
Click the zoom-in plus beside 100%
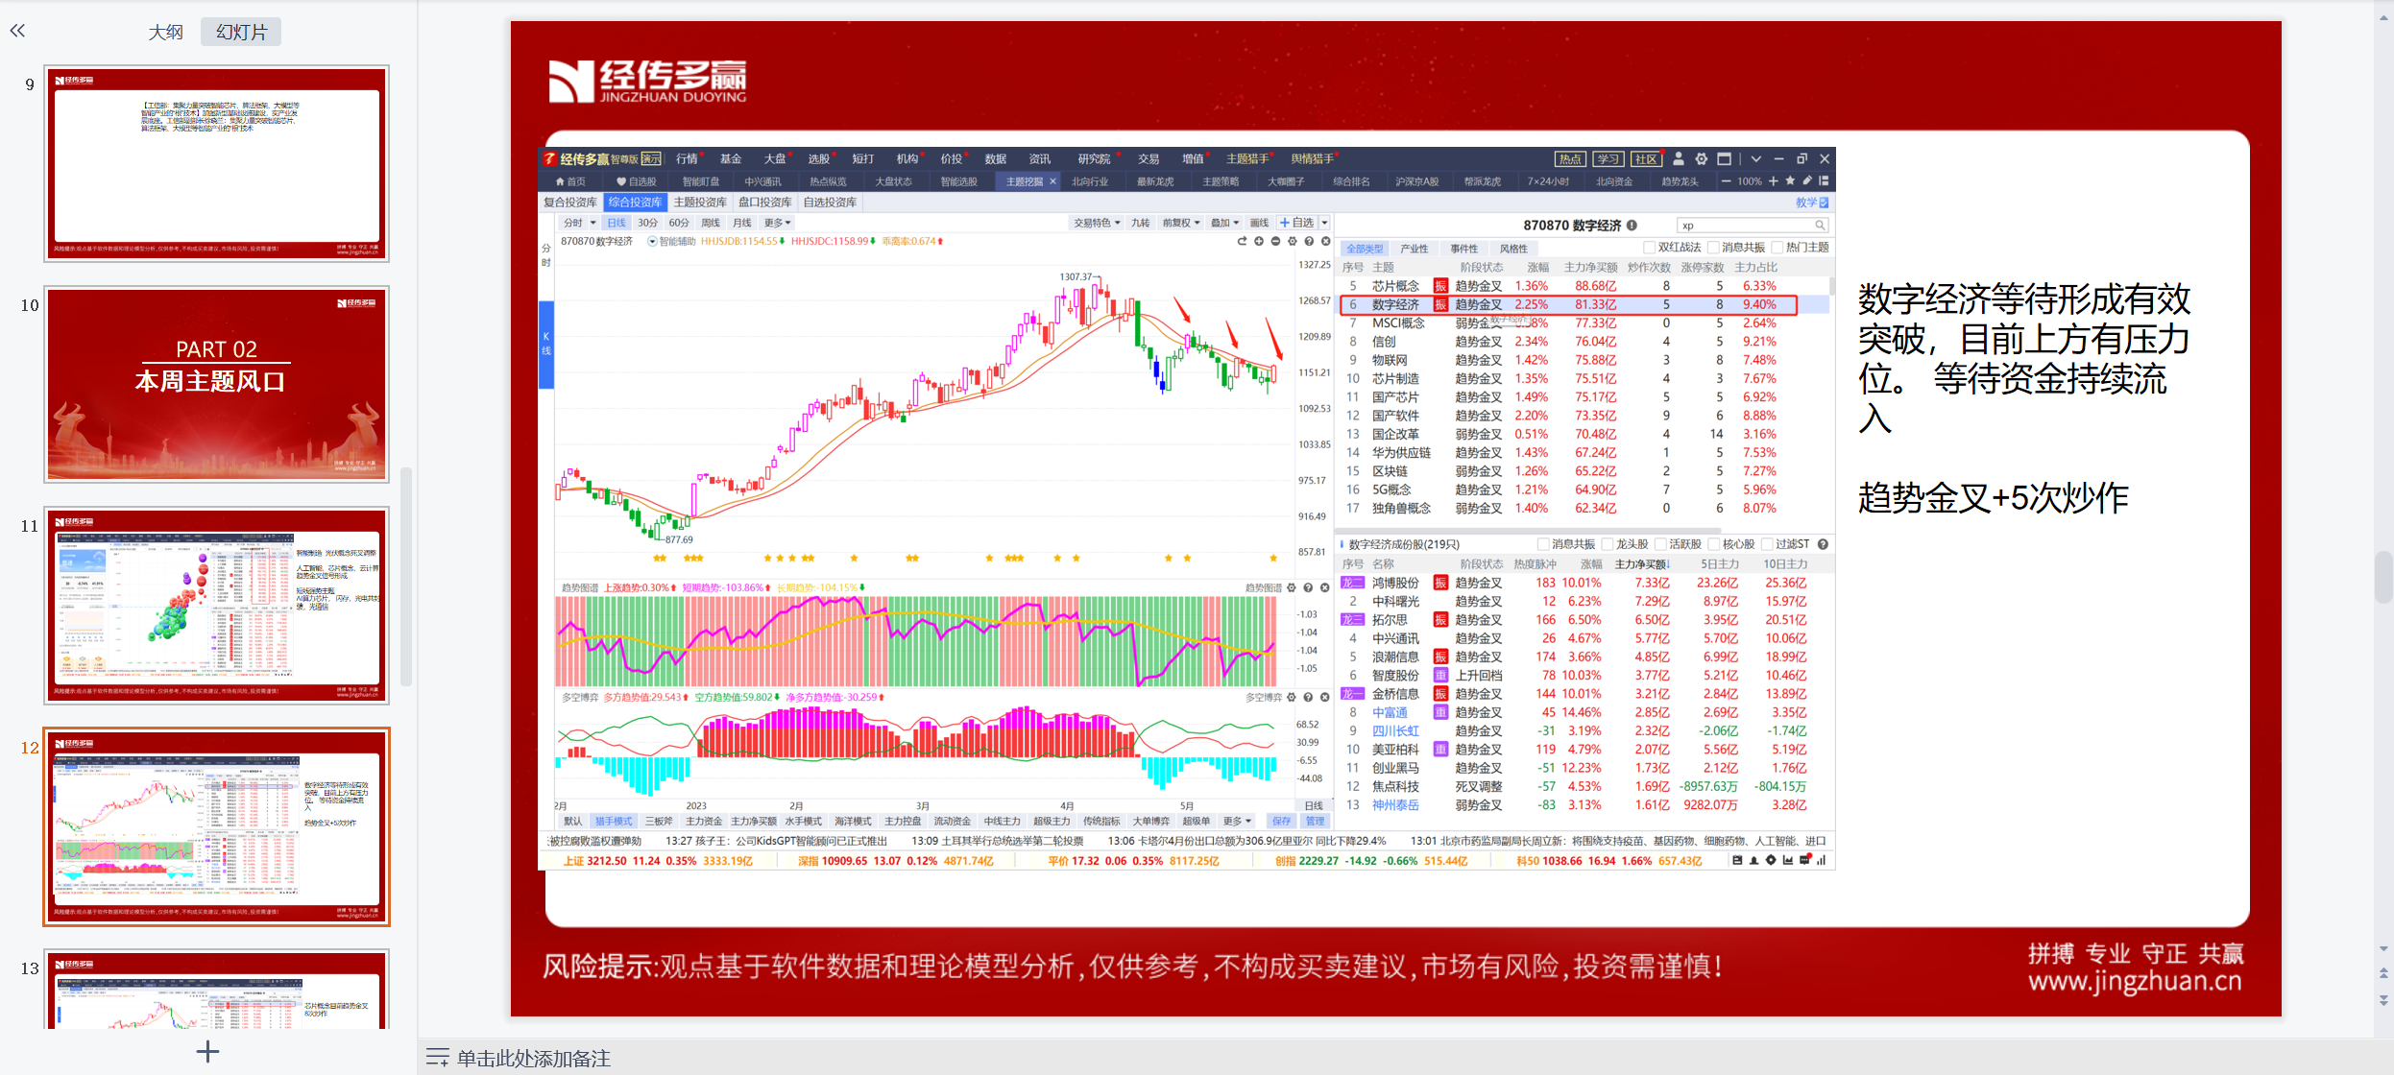click(x=1774, y=180)
